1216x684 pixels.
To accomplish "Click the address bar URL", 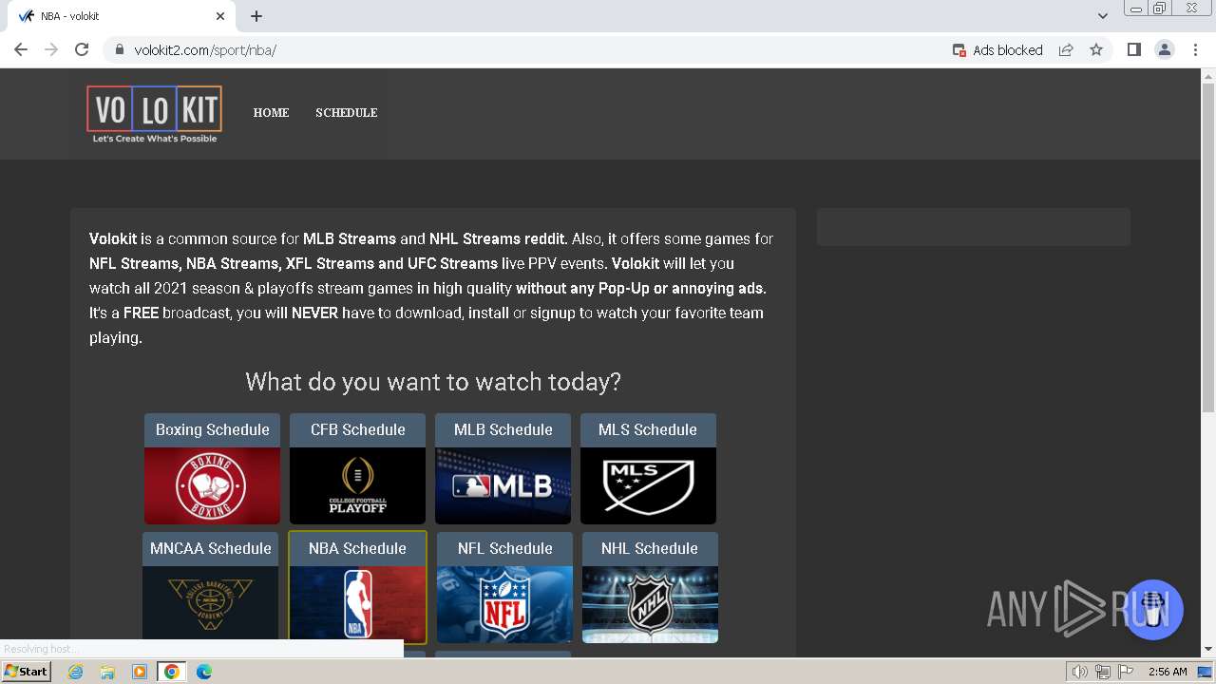I will [x=205, y=50].
